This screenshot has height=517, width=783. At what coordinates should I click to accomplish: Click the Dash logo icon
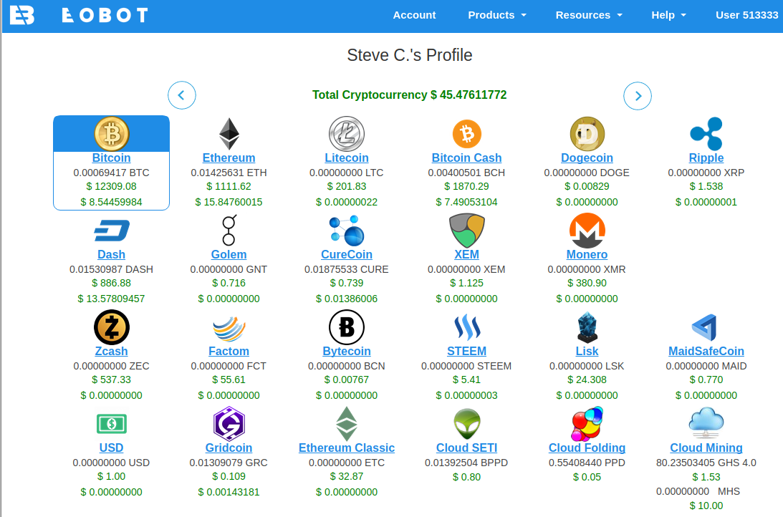tap(111, 231)
